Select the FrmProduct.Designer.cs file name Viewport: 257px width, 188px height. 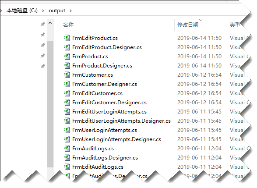(x=102, y=66)
